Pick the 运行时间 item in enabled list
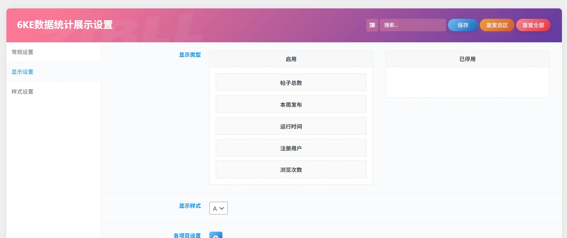This screenshot has width=567, height=238. [291, 126]
